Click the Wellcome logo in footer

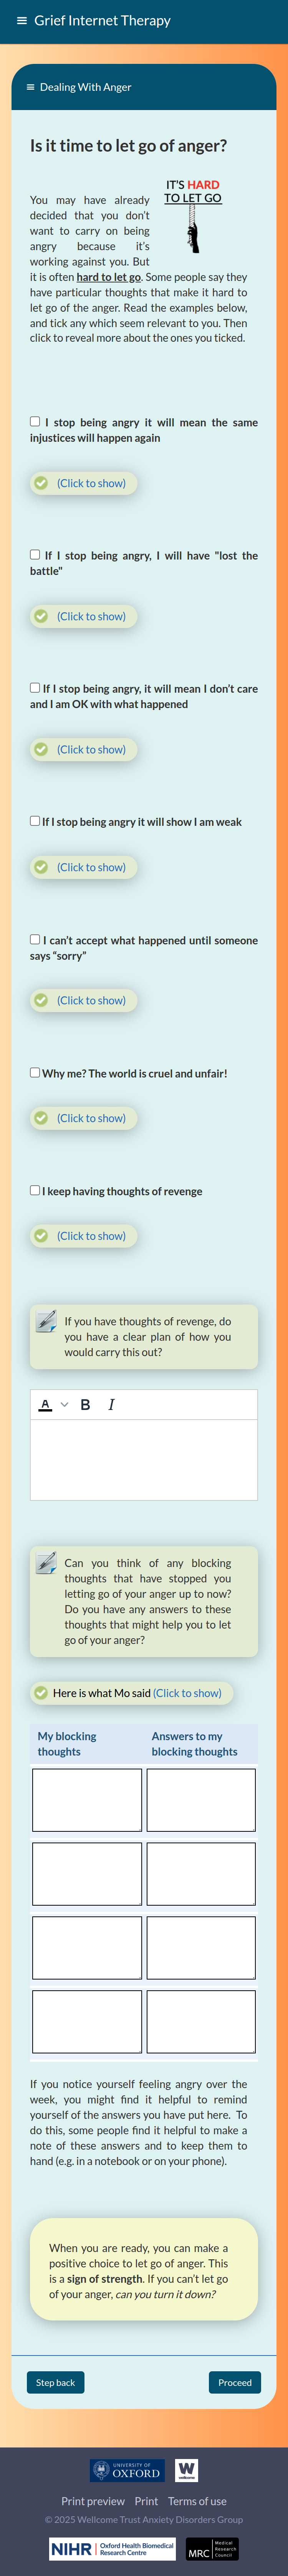click(186, 2470)
